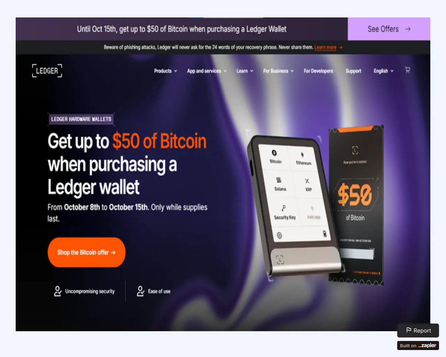The width and height of the screenshot is (446, 357).
Task: Open the shopping cart icon
Action: pos(407,70)
